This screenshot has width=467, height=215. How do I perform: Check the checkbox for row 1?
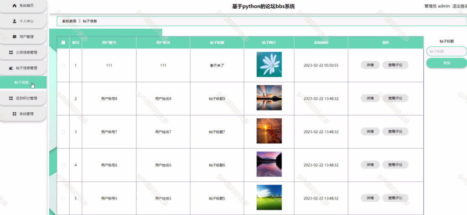pos(63,65)
